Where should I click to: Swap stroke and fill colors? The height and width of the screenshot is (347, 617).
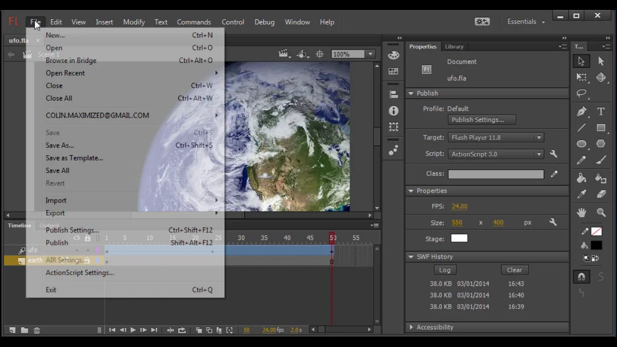point(596,258)
